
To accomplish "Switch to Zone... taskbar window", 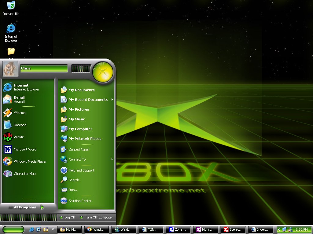I will [x=178, y=229].
